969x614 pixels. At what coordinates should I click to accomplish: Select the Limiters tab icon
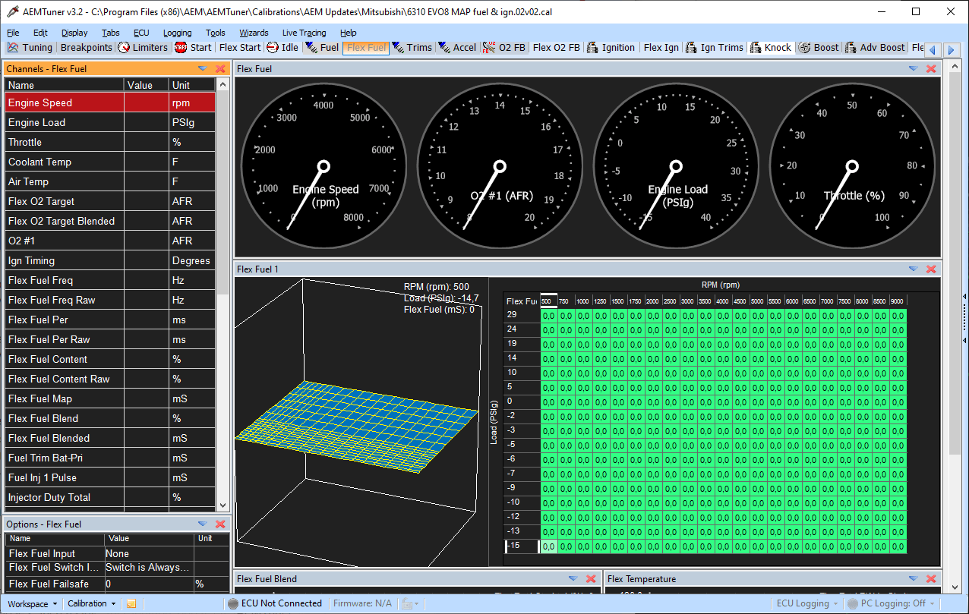point(124,47)
